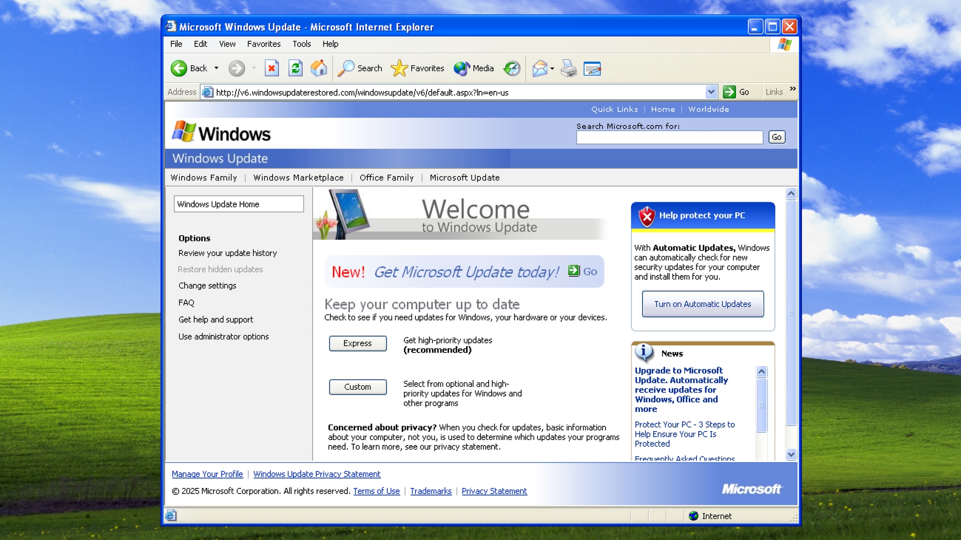Open Favorites using the star icon

(399, 68)
